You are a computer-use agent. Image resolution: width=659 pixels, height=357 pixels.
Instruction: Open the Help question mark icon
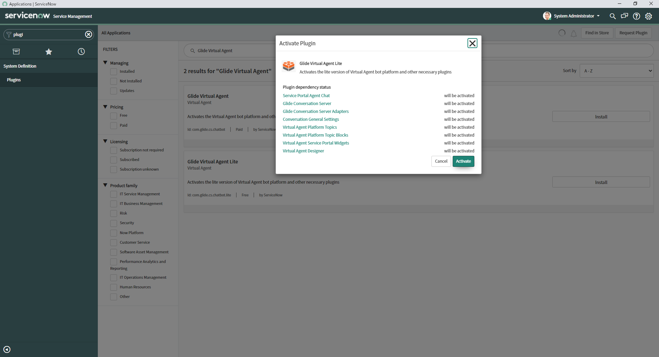coord(637,16)
